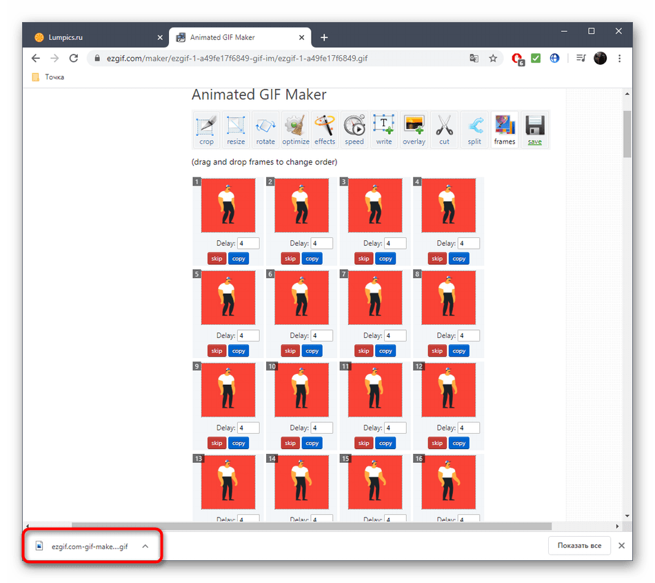Choose the rotate tool
The height and width of the screenshot is (583, 655).
tap(265, 130)
